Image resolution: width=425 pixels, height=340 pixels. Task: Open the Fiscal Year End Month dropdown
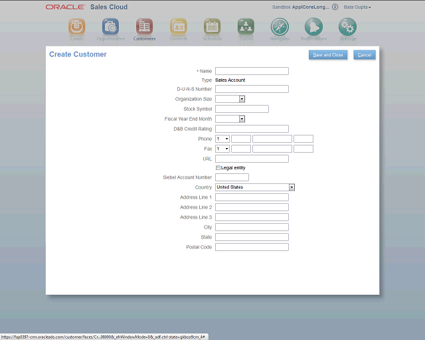click(242, 119)
